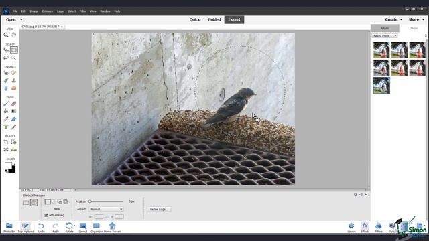Select the Red Eye Removal tool
429x241 pixels.
click(x=6, y=73)
